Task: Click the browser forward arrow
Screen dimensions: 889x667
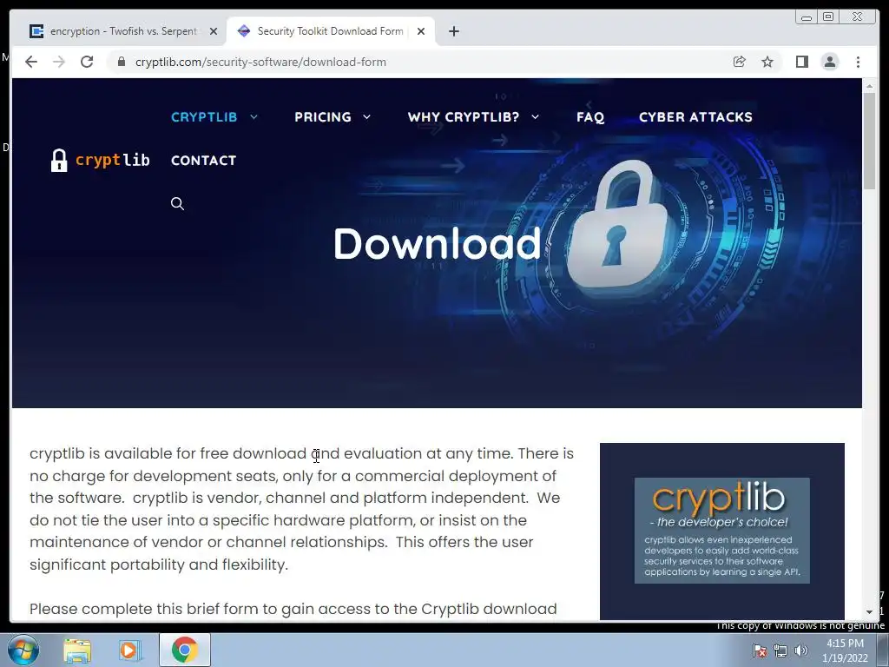Action: click(x=59, y=62)
